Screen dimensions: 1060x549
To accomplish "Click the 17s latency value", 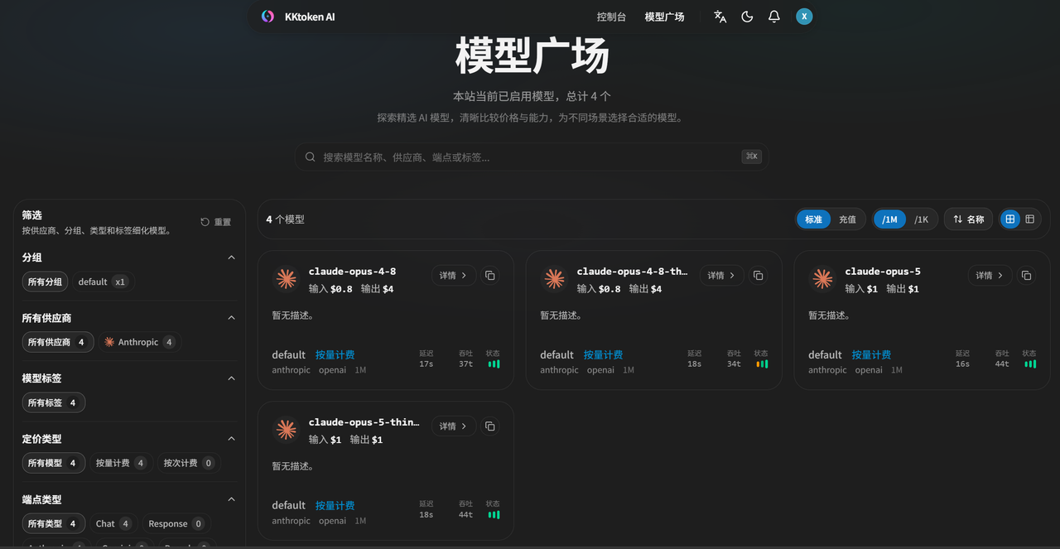I will [426, 364].
